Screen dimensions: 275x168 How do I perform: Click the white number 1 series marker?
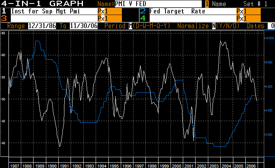pos(4,12)
